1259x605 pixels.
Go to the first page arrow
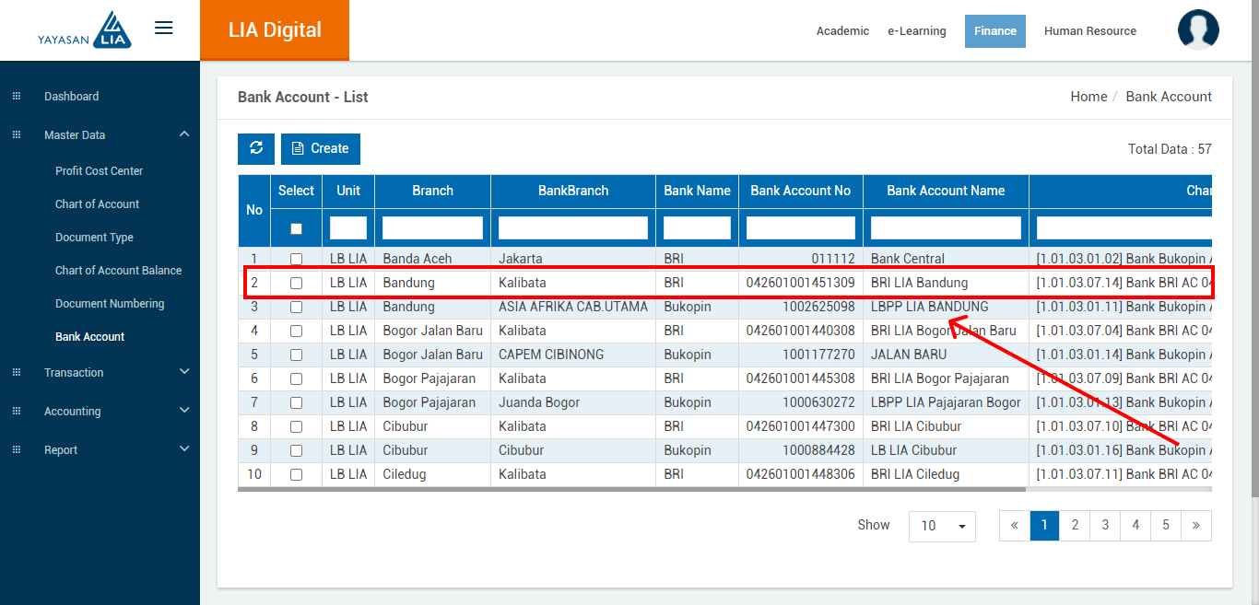click(1014, 525)
